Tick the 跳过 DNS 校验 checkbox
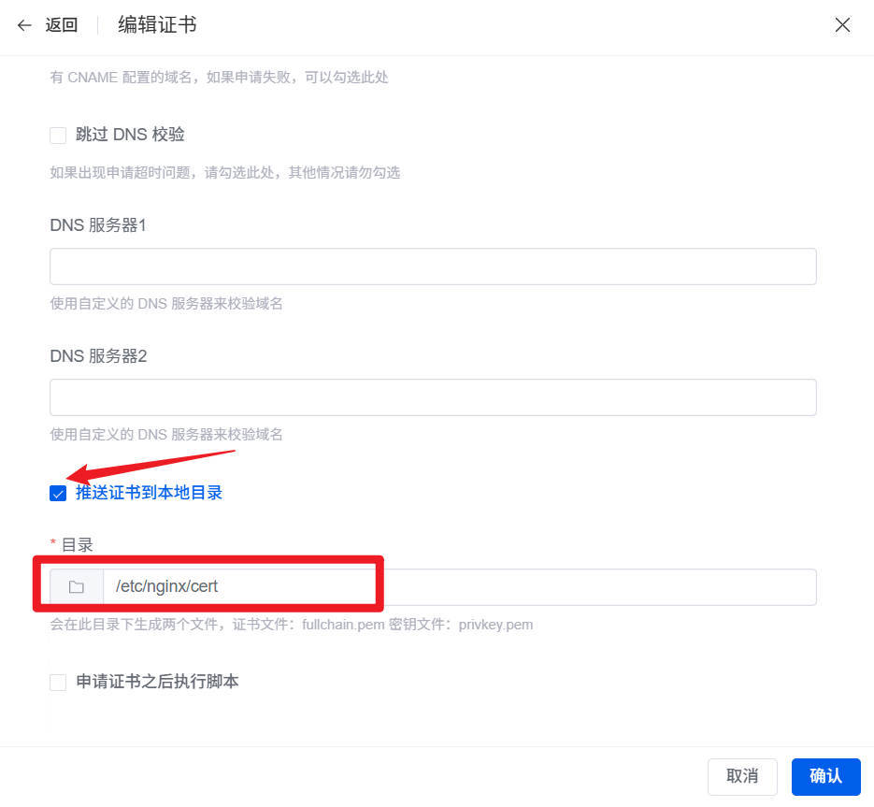The height and width of the screenshot is (807, 874). pos(58,136)
